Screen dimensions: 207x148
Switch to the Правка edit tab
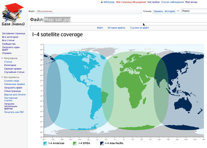point(158,11)
